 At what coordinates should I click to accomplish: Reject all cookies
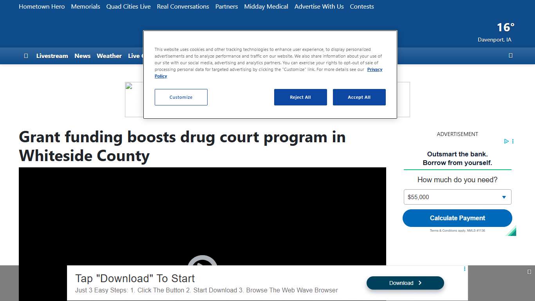(300, 97)
